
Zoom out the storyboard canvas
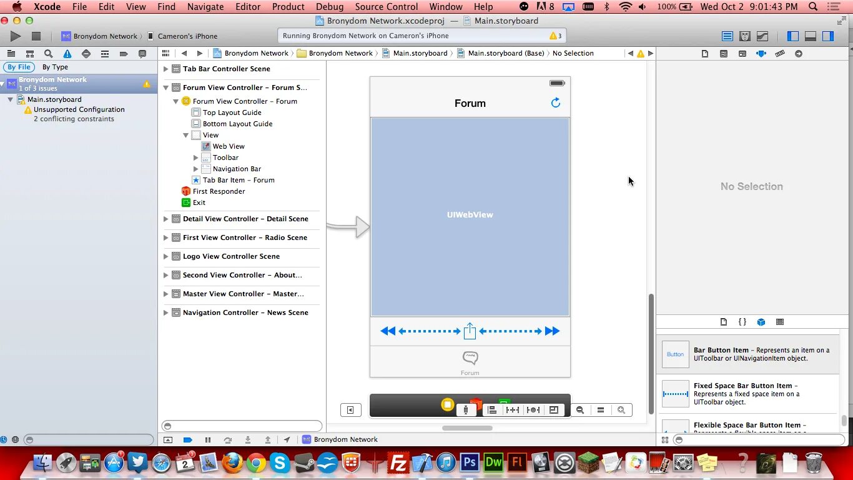point(580,410)
